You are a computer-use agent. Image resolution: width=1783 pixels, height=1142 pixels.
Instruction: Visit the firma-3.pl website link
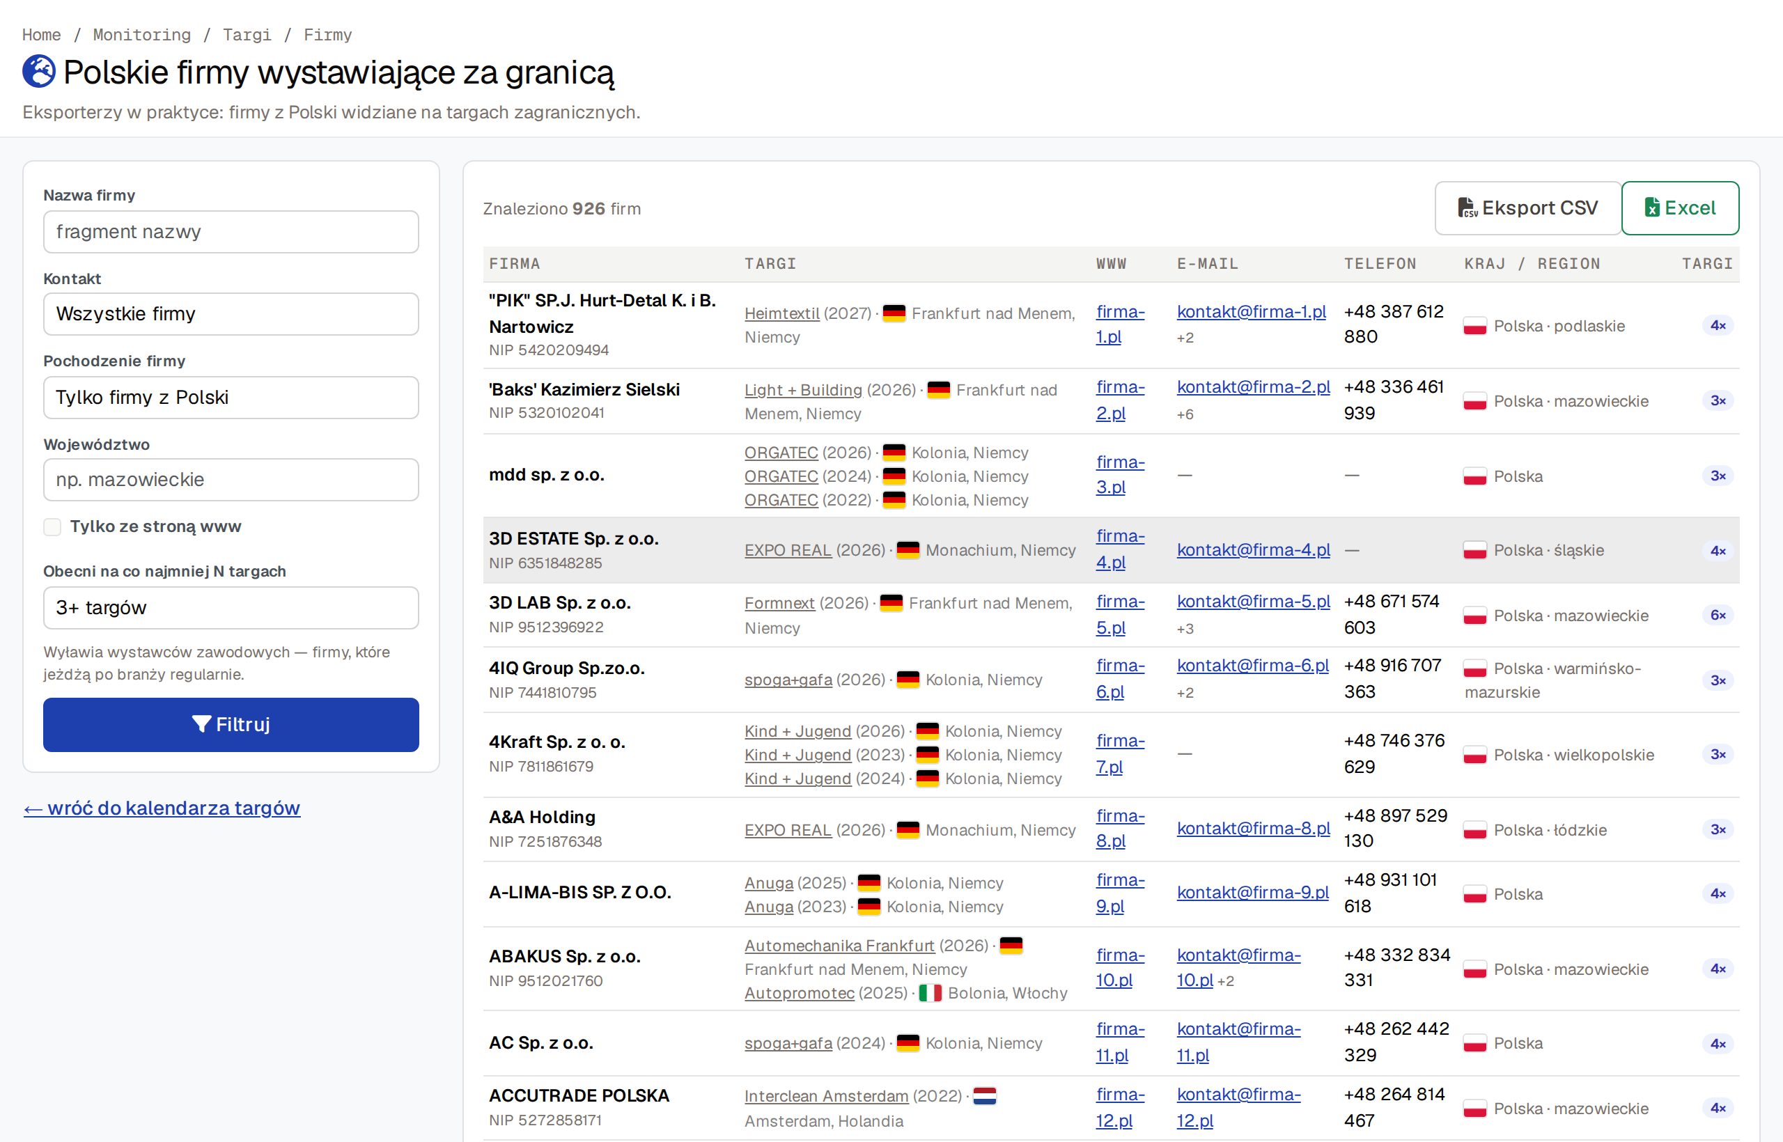1120,475
